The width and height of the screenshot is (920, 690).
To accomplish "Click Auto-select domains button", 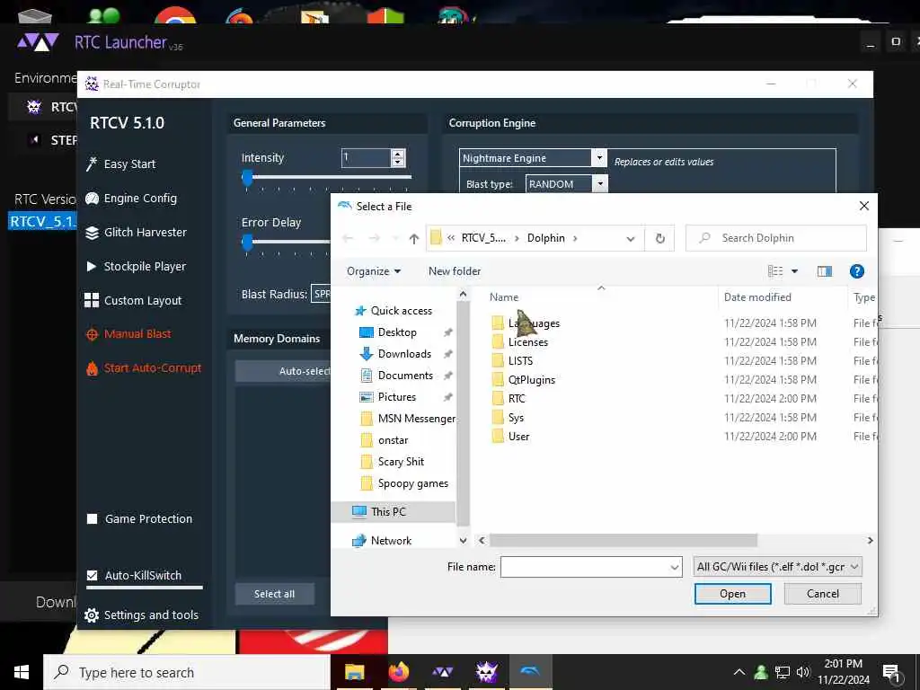I will (283, 371).
